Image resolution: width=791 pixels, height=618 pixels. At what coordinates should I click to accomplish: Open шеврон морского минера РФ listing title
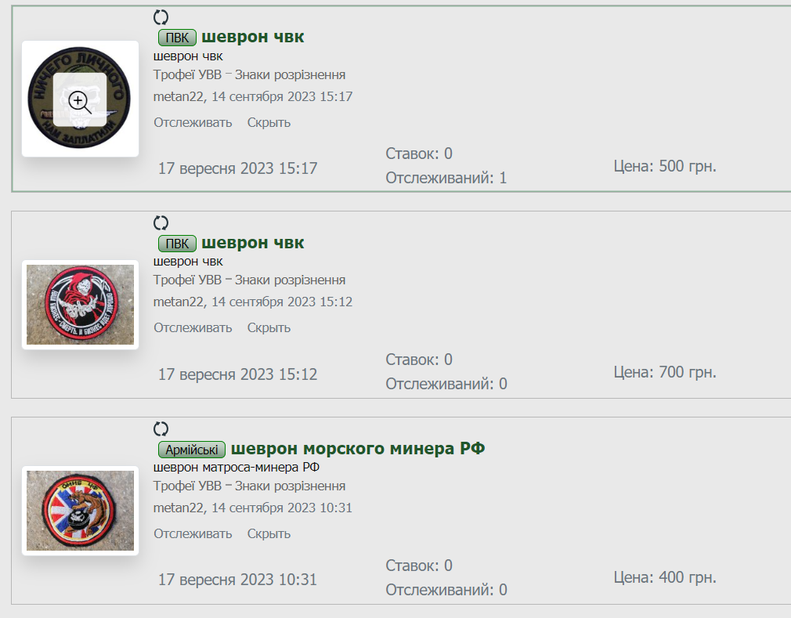(x=358, y=449)
